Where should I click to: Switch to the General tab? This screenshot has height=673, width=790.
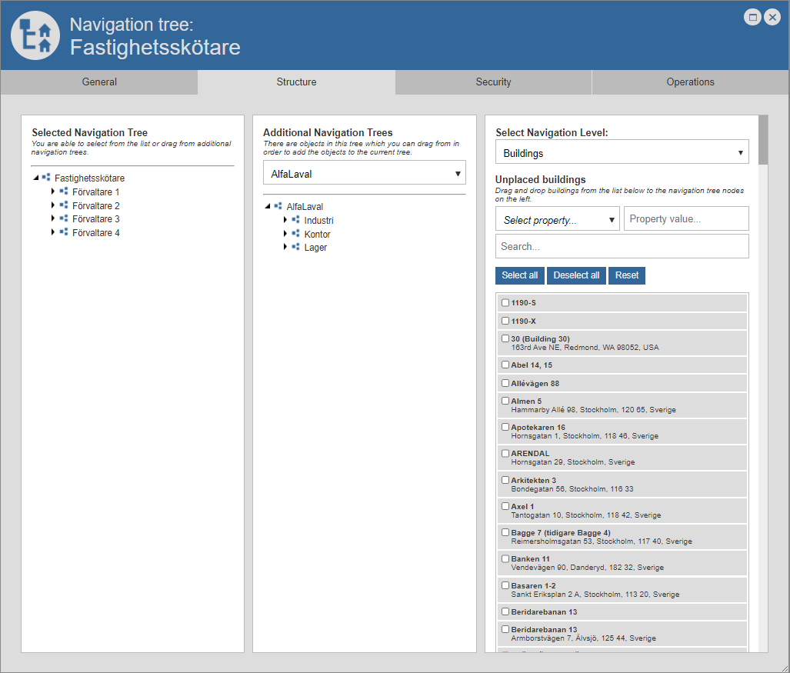point(99,82)
